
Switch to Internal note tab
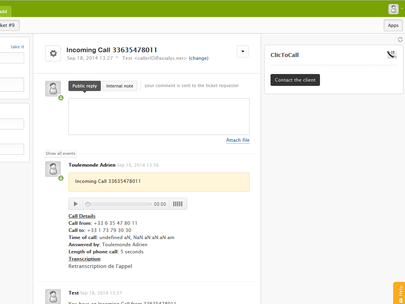pos(120,86)
